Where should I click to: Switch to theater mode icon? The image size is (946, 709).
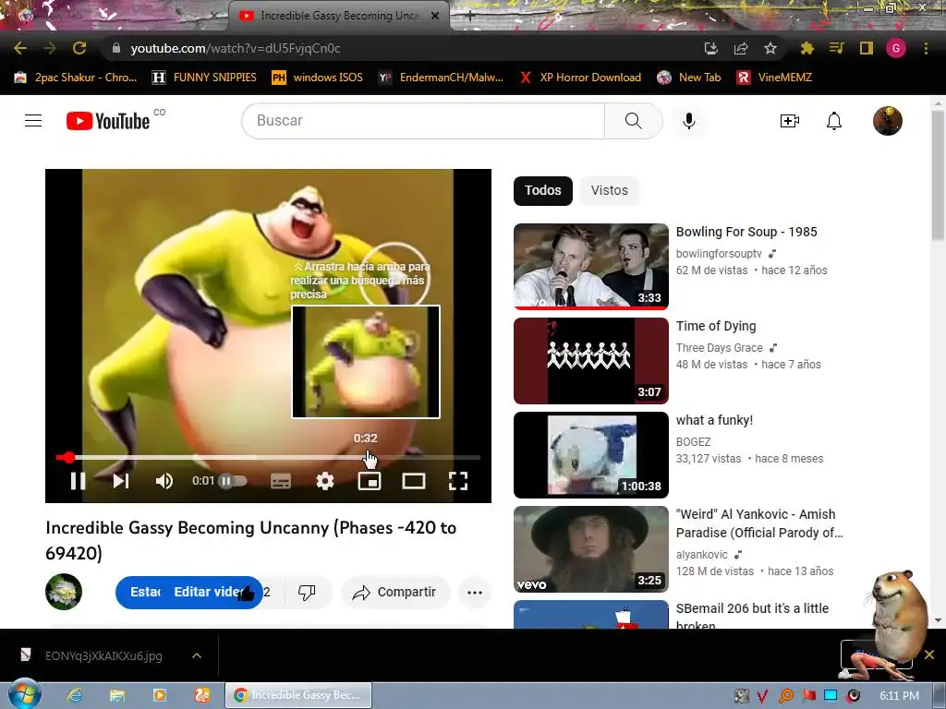[x=414, y=480]
